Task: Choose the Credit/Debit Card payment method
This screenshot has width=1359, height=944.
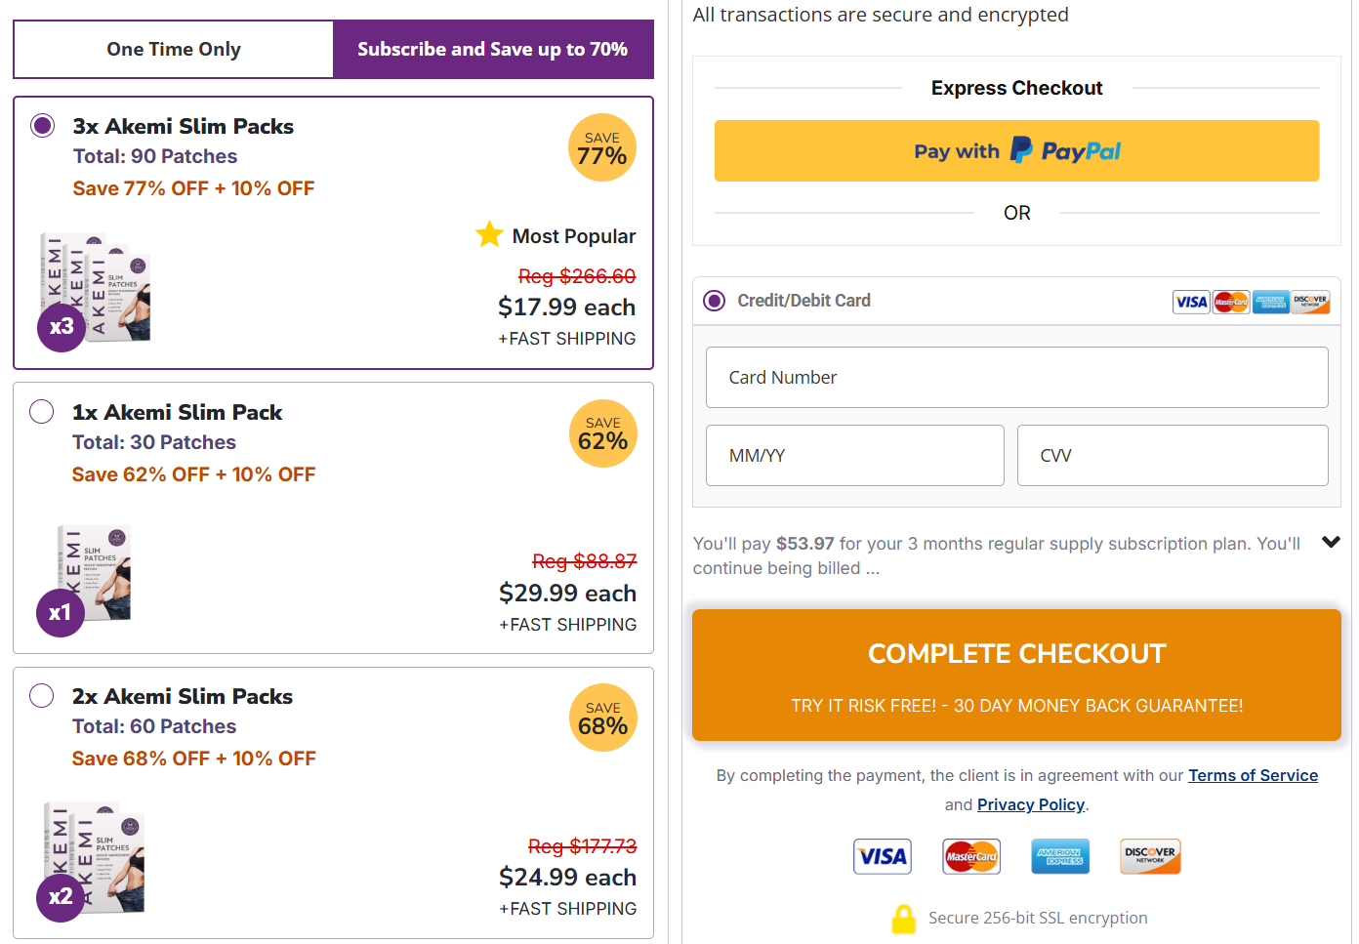Action: click(715, 301)
